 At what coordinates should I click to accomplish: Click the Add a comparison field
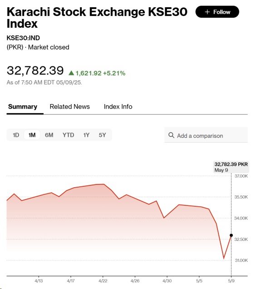coord(206,135)
